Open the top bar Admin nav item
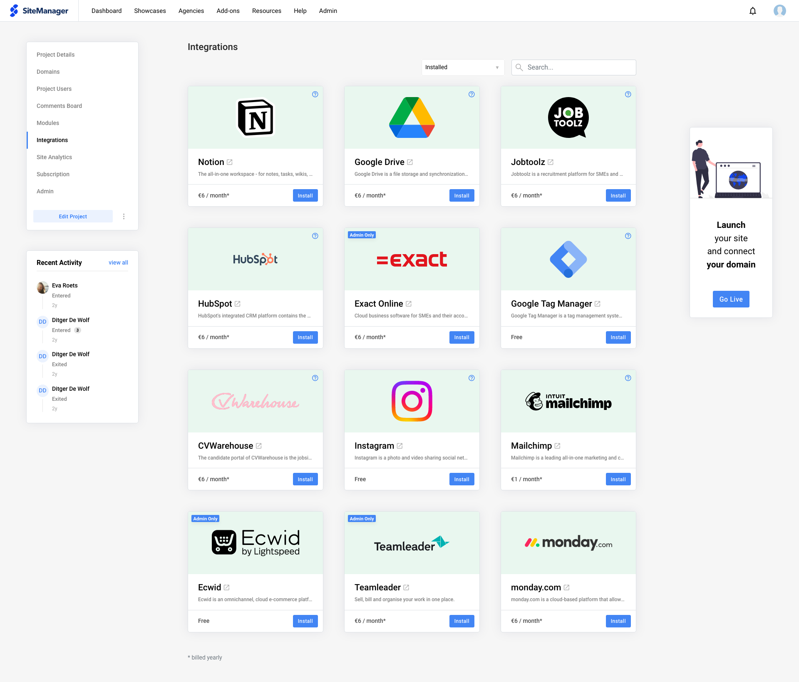The width and height of the screenshot is (799, 682). [328, 11]
